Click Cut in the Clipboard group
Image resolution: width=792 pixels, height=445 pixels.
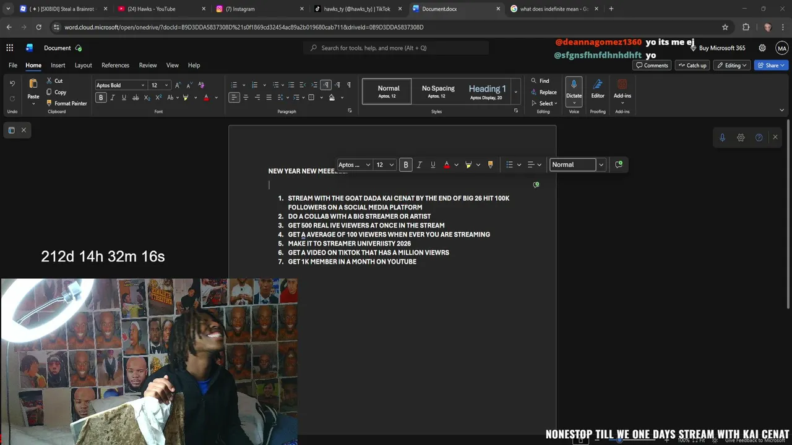(x=54, y=81)
